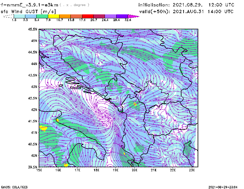Click the 39.5N latitude label
The image size is (244, 189).
(33, 167)
